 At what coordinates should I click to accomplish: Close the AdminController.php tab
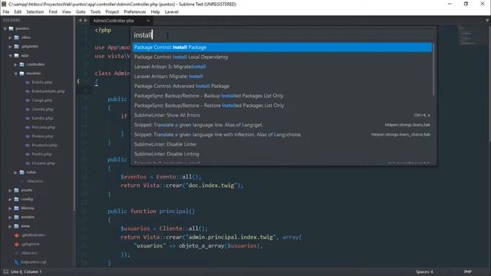click(x=148, y=21)
